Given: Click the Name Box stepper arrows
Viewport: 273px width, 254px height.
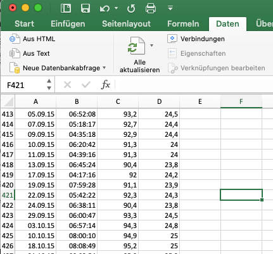Looking at the screenshot, I should point(49,84).
